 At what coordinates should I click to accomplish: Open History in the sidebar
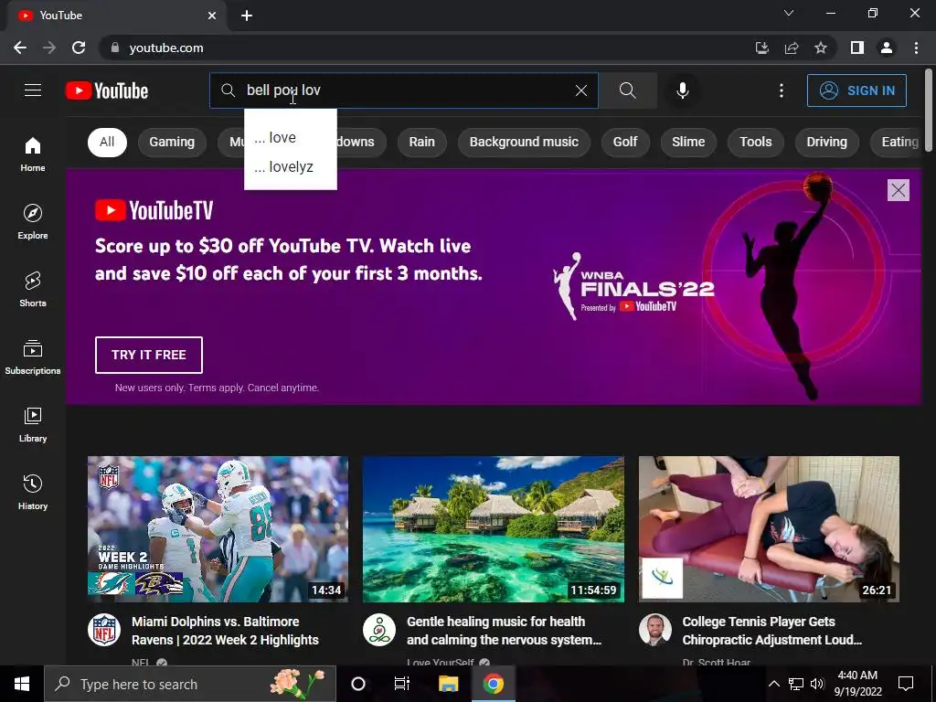pyautogui.click(x=33, y=492)
